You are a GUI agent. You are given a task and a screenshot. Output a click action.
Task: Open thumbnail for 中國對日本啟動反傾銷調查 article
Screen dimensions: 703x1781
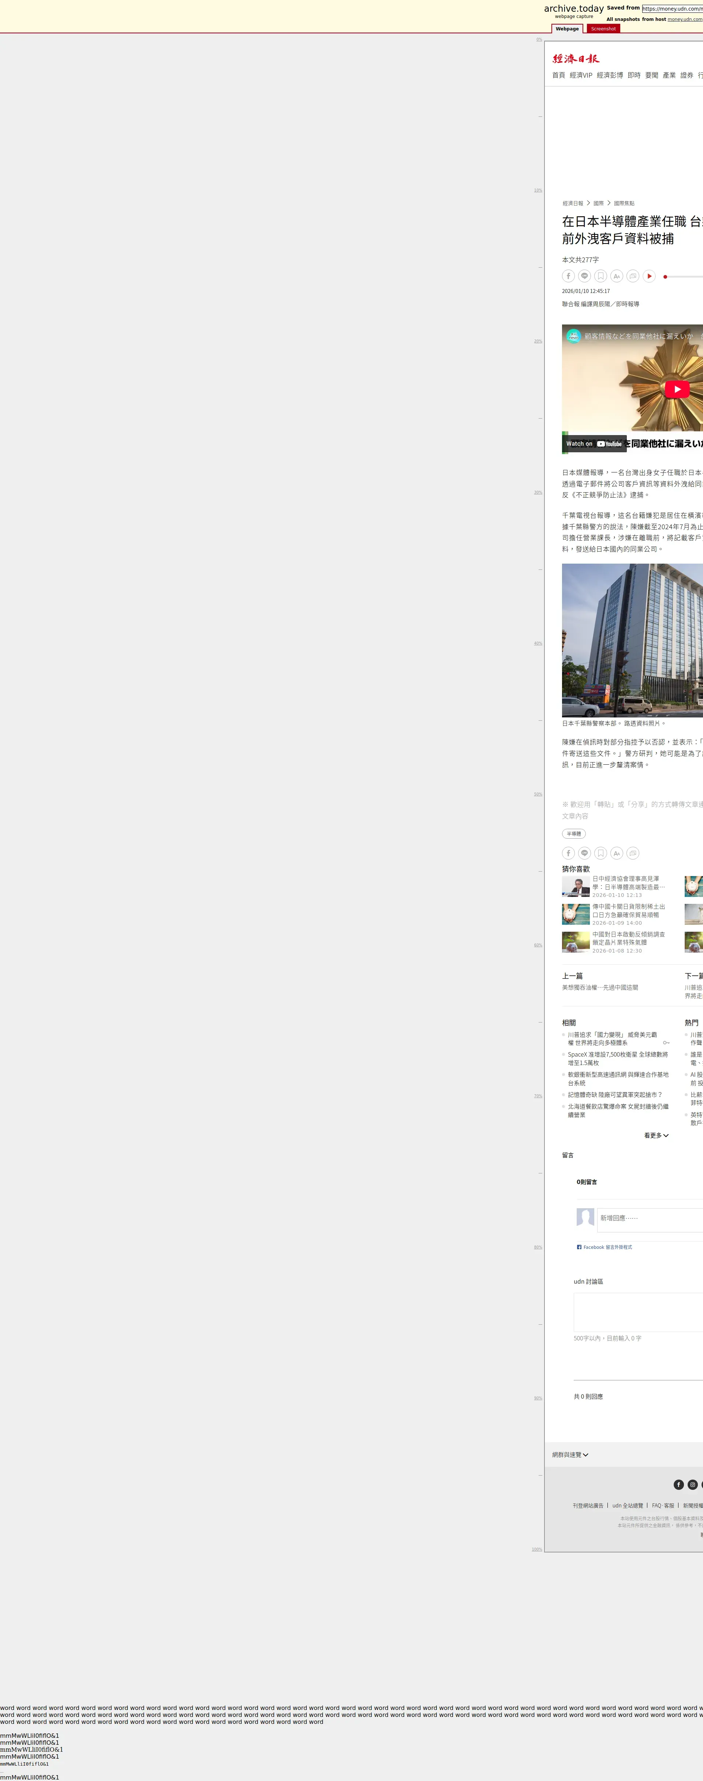pyautogui.click(x=575, y=942)
